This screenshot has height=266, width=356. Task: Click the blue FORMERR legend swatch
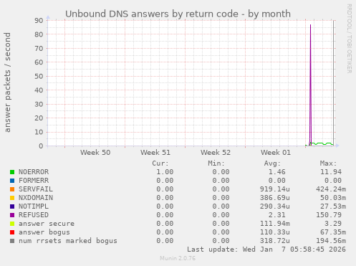pyautogui.click(x=12, y=181)
